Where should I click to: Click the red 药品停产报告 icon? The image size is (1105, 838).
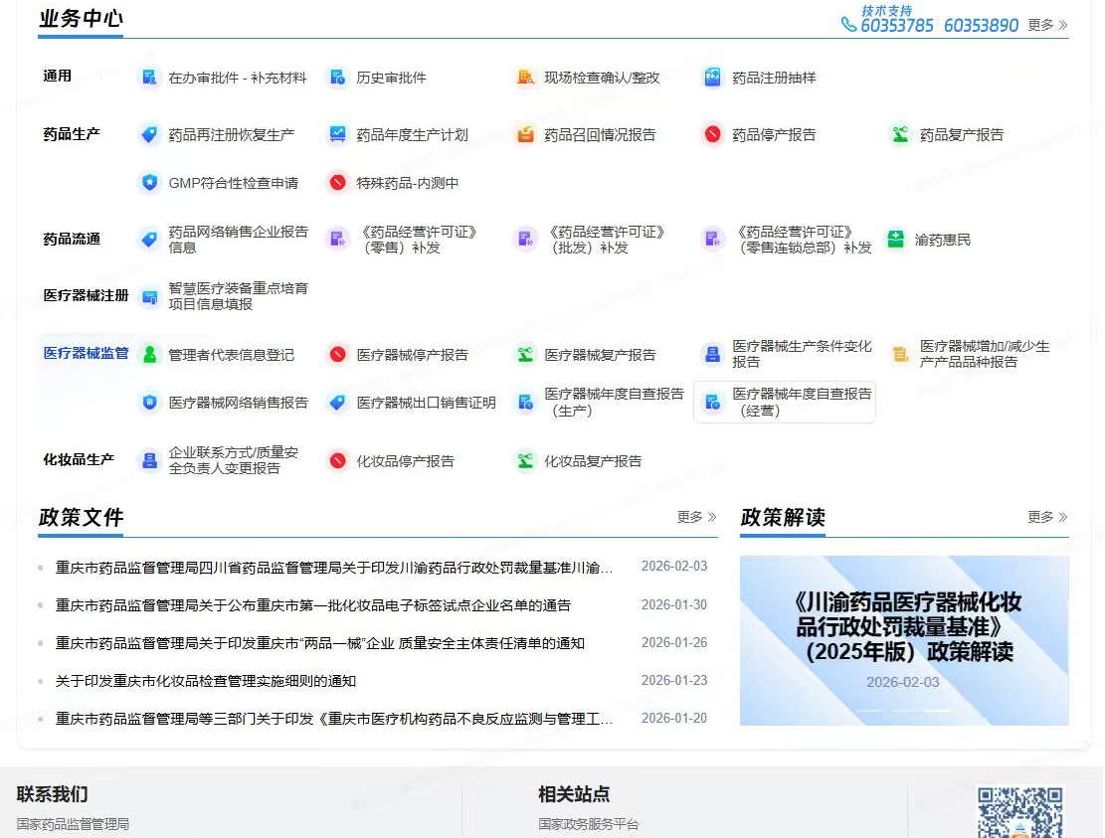712,134
